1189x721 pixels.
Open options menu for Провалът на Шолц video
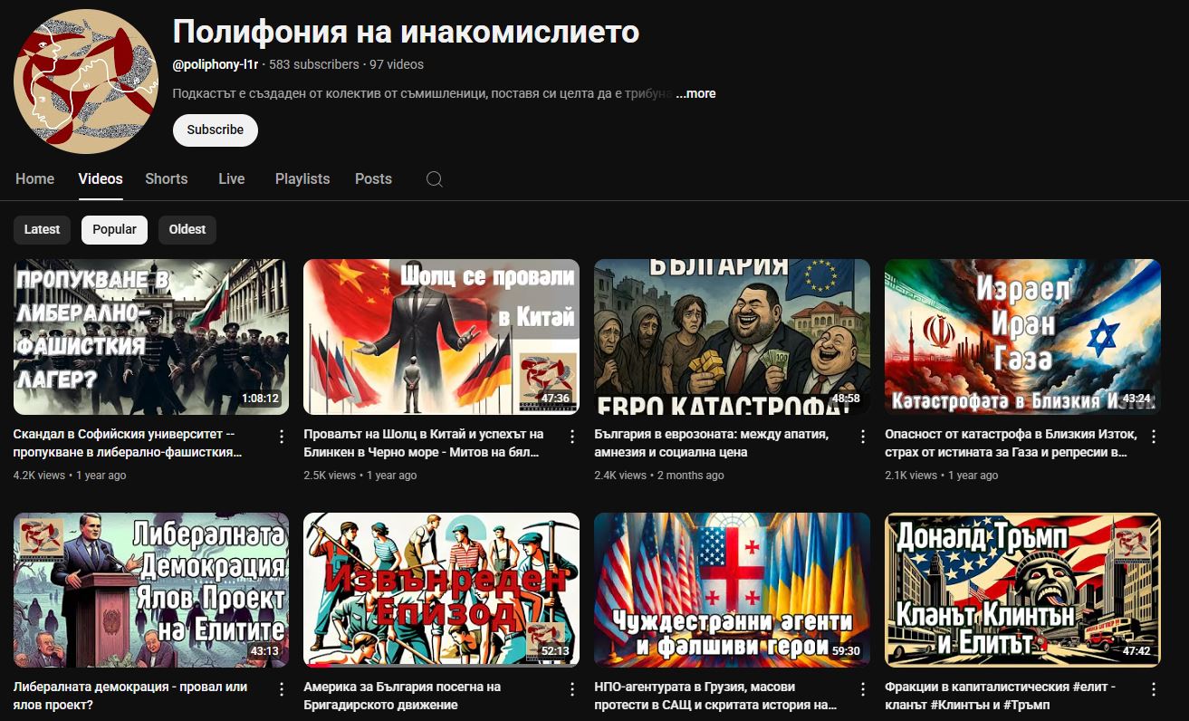point(572,437)
